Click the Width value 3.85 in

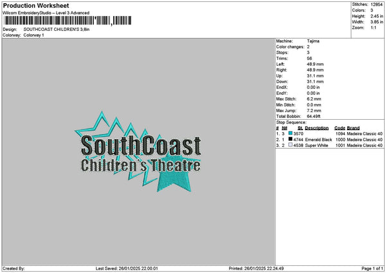click(x=376, y=22)
